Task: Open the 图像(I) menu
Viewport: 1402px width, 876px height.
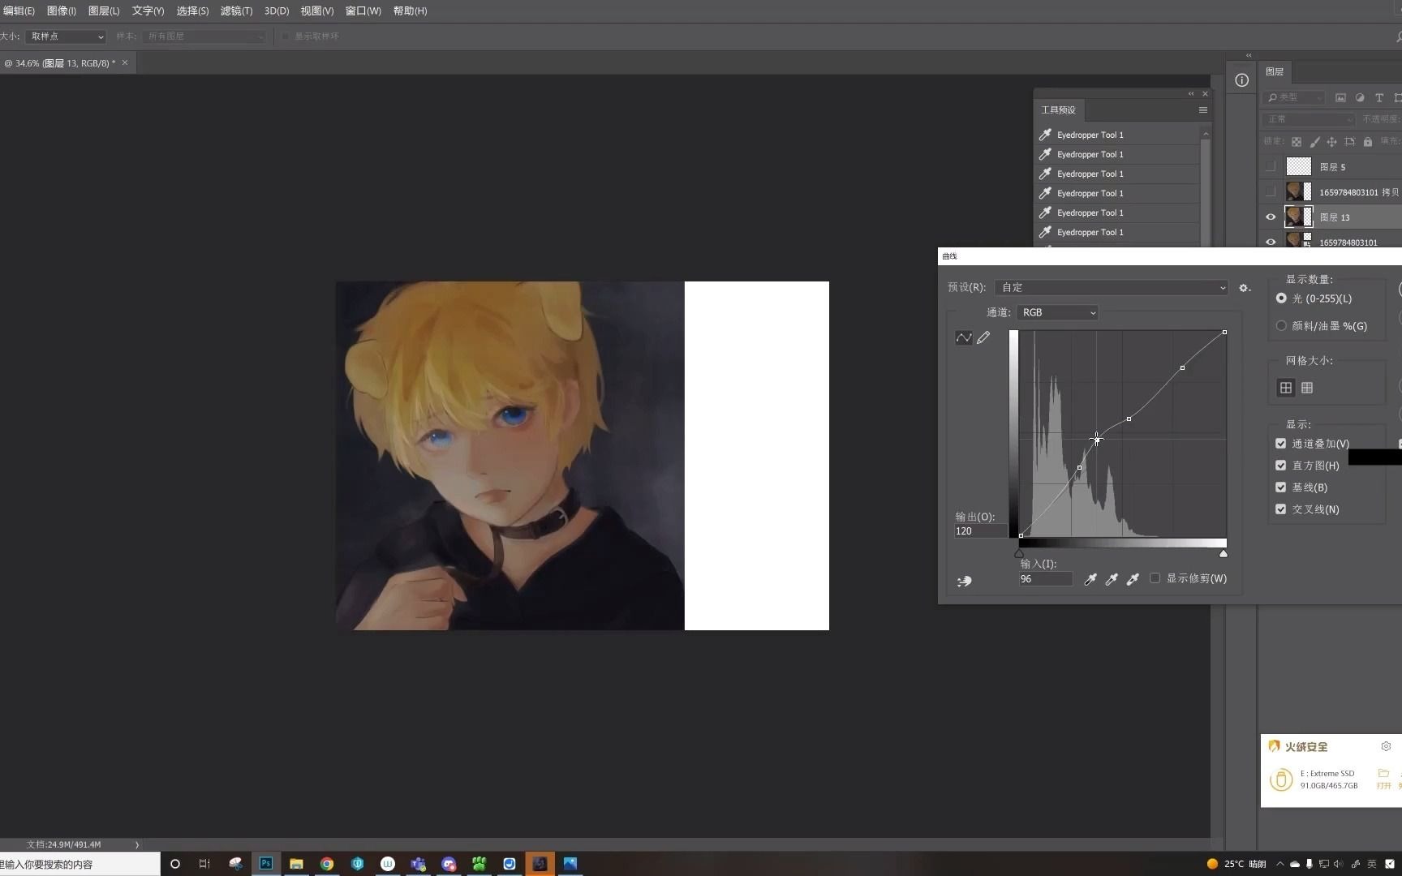Action: [61, 11]
